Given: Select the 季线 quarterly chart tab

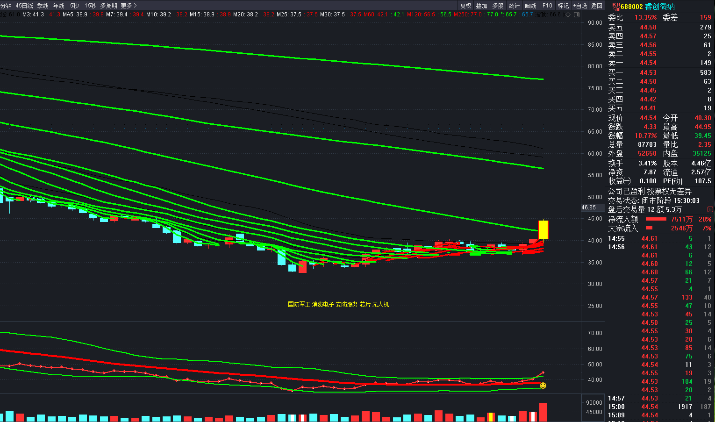Looking at the screenshot, I should pyautogui.click(x=43, y=6).
